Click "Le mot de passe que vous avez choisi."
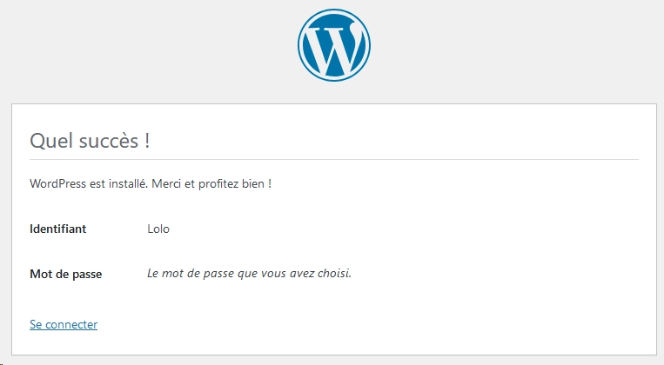Image resolution: width=664 pixels, height=365 pixels. coord(250,273)
